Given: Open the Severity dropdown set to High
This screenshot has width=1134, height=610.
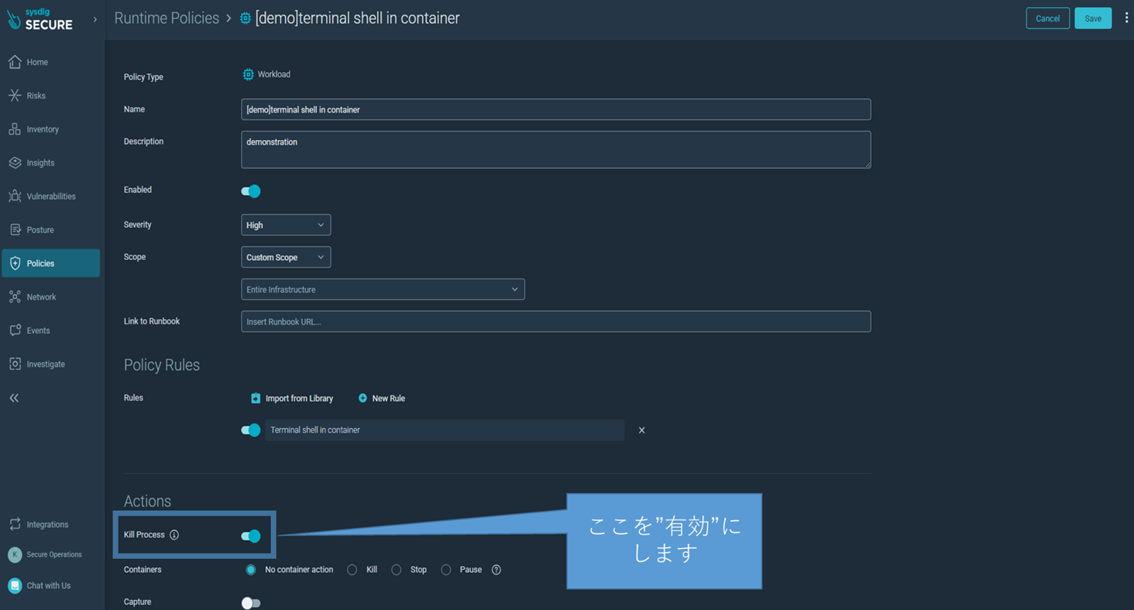Looking at the screenshot, I should click(x=286, y=225).
